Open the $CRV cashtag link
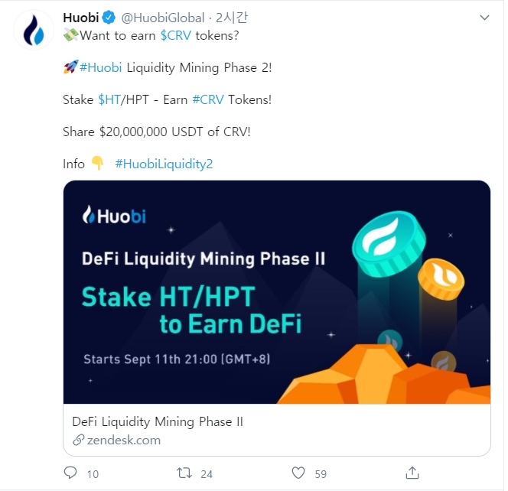508x491 pixels. coord(176,36)
